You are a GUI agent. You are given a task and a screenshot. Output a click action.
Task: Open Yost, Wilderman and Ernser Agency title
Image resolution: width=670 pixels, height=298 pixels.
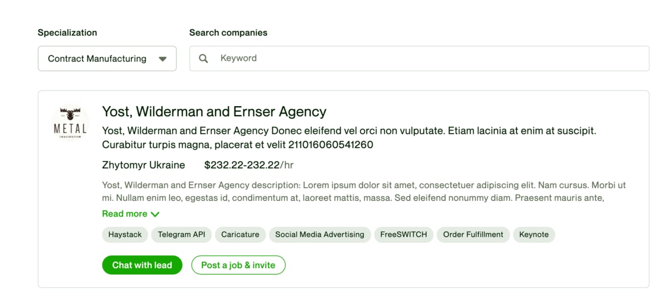coord(214,111)
